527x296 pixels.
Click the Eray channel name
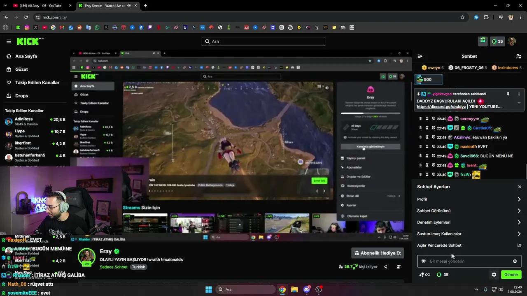tap(106, 252)
